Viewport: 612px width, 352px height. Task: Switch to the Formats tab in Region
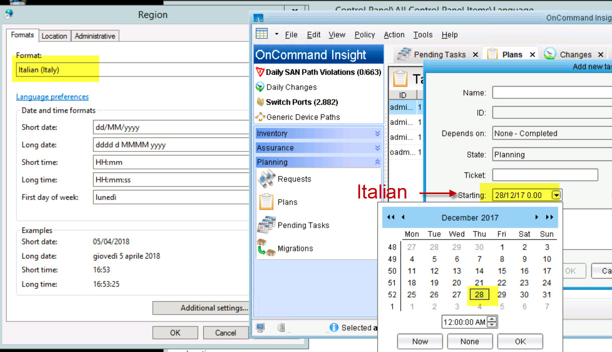[x=23, y=35]
